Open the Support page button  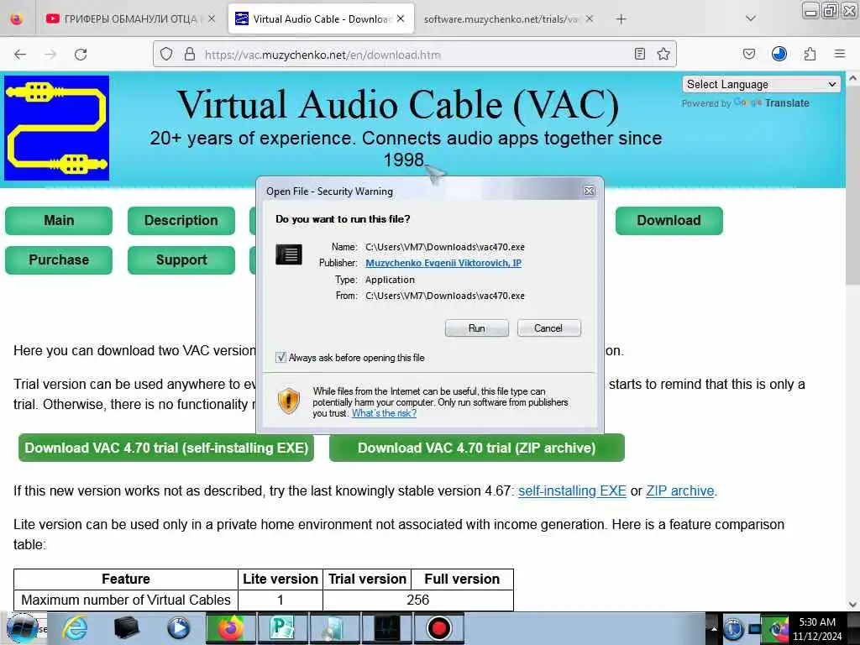click(181, 260)
